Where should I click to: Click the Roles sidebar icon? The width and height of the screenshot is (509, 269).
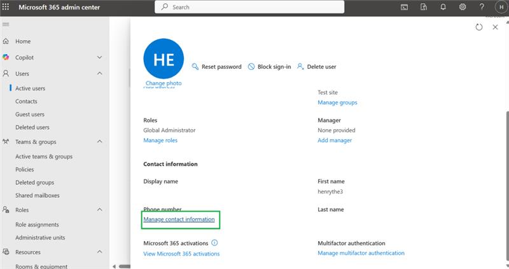click(6, 210)
